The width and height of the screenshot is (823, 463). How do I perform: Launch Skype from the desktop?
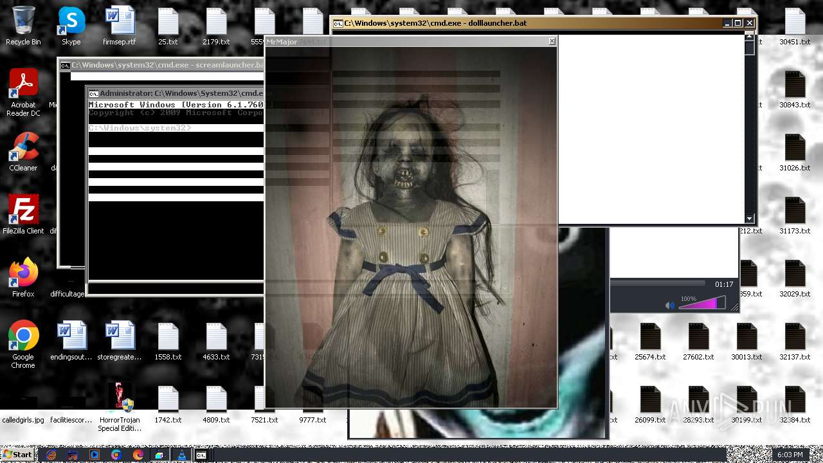[71, 26]
